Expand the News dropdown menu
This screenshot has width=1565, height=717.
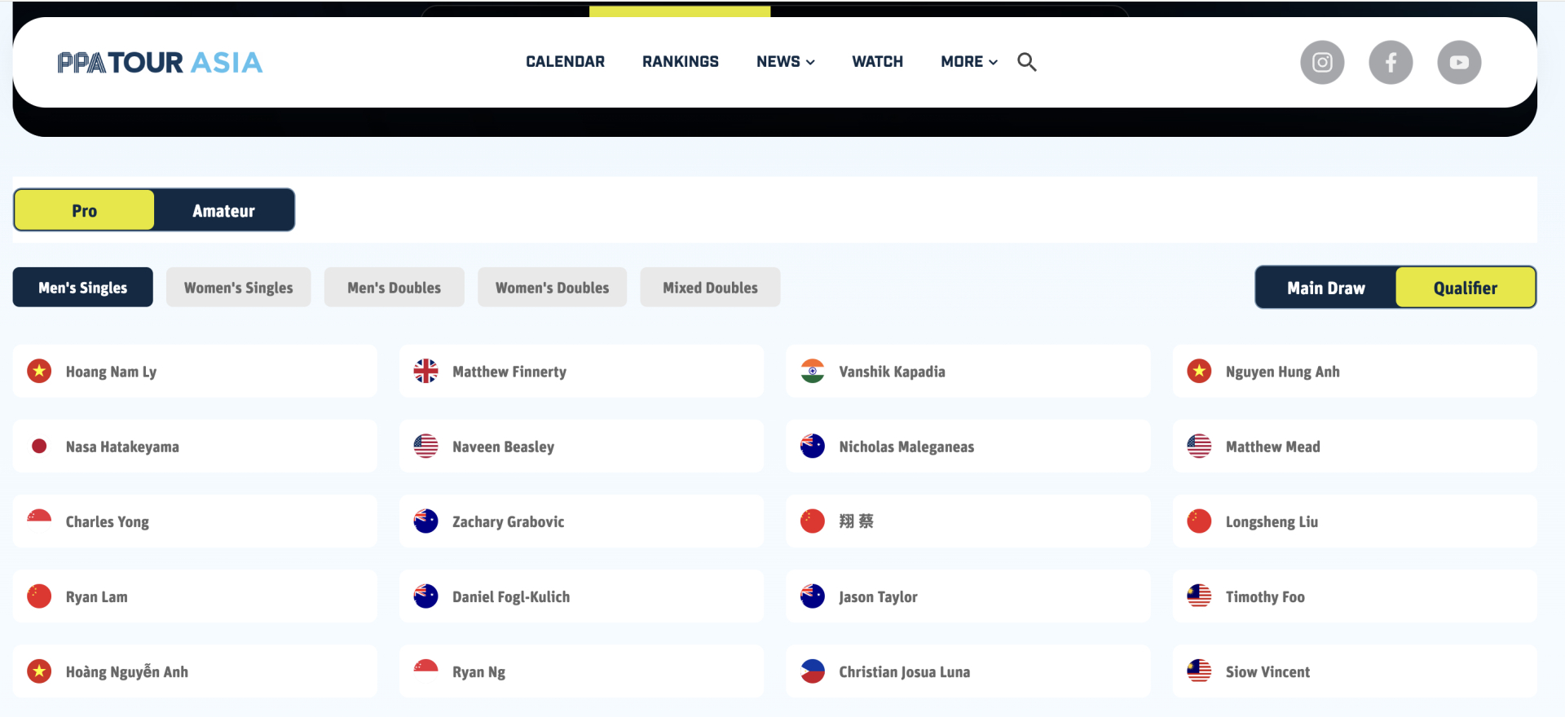pos(785,62)
